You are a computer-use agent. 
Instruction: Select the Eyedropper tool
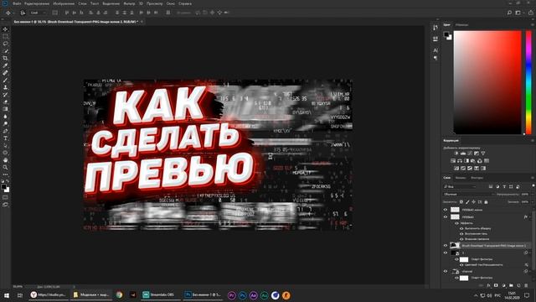tap(5, 65)
